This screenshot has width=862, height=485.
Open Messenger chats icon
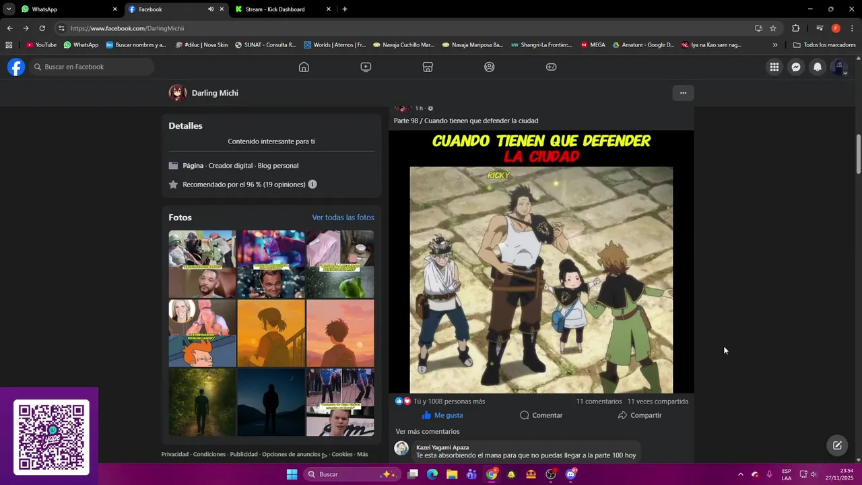click(x=796, y=67)
